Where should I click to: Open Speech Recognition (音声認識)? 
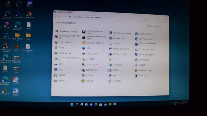pos(140,65)
